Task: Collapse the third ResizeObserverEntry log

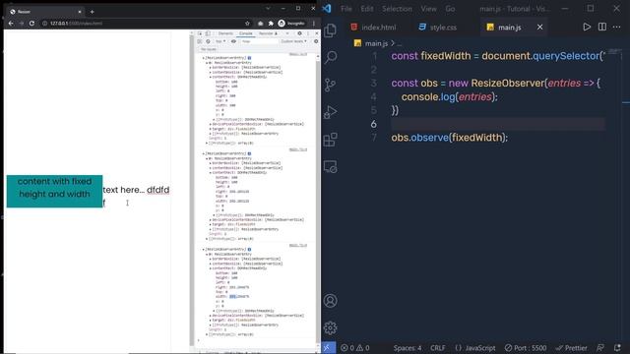Action: point(204,249)
